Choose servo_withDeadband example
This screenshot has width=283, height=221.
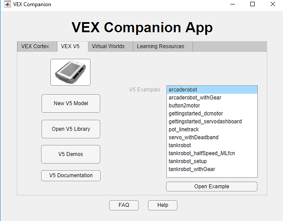point(212,137)
